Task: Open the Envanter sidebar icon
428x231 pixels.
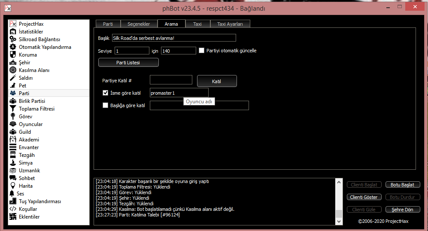Action: (13, 147)
